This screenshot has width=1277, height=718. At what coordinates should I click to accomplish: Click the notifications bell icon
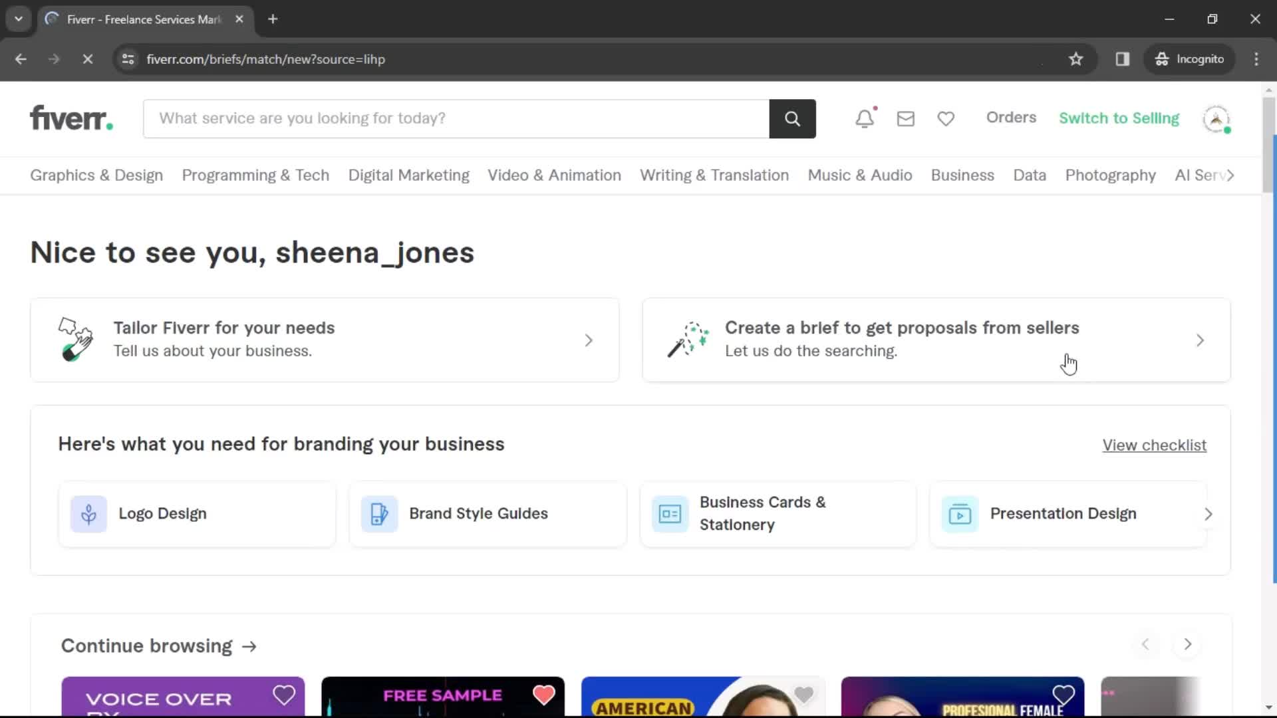click(866, 118)
